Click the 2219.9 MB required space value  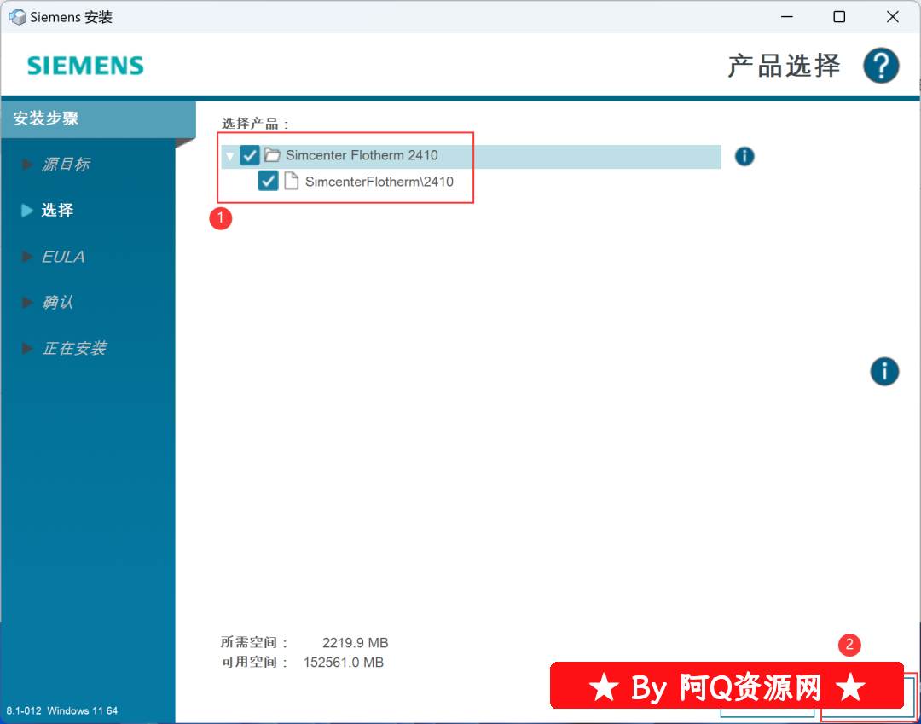coord(355,643)
